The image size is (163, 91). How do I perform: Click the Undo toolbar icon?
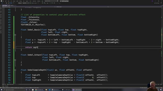[x=13, y=3]
